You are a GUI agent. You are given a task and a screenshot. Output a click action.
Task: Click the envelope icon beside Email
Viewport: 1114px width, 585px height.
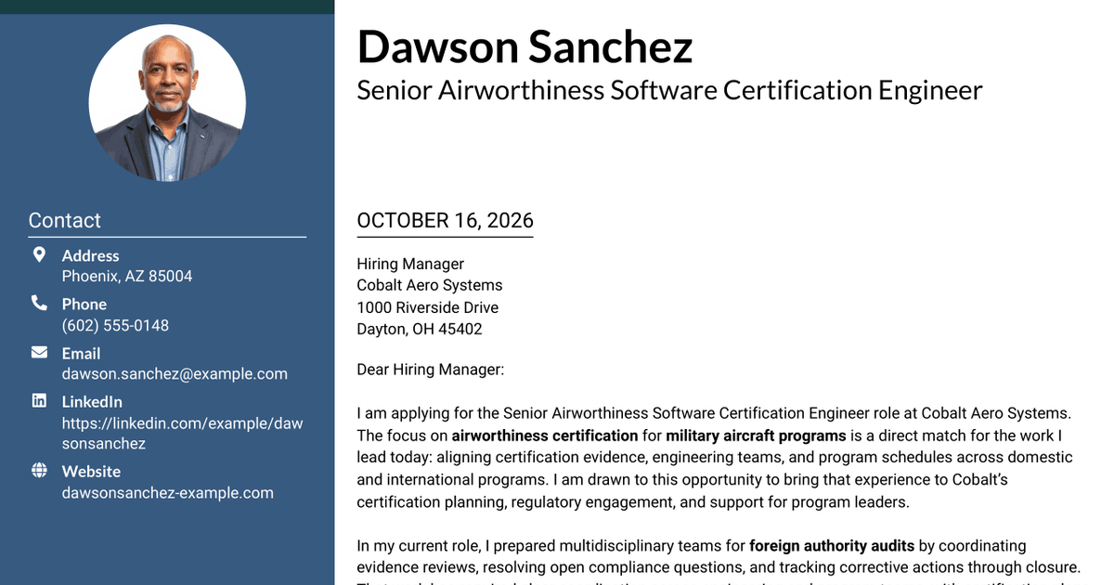[39, 352]
